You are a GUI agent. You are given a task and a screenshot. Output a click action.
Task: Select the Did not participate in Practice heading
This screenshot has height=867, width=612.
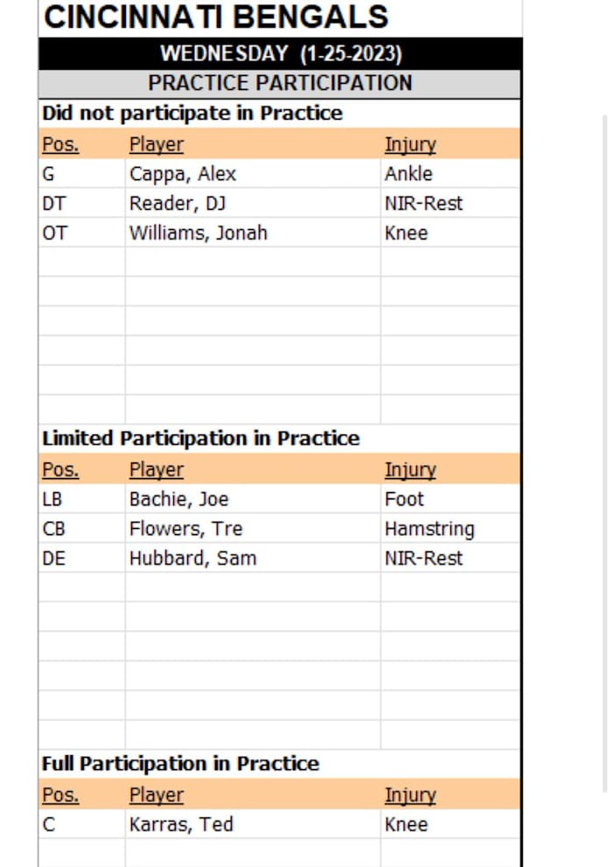[x=192, y=114]
